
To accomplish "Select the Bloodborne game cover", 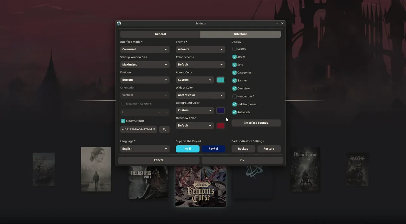I will [305, 169].
